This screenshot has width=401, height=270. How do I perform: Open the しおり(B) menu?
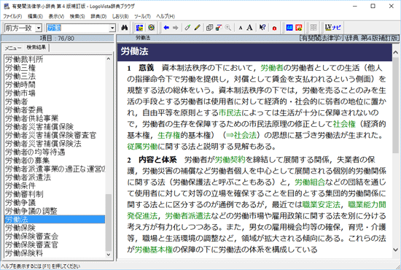[120, 16]
